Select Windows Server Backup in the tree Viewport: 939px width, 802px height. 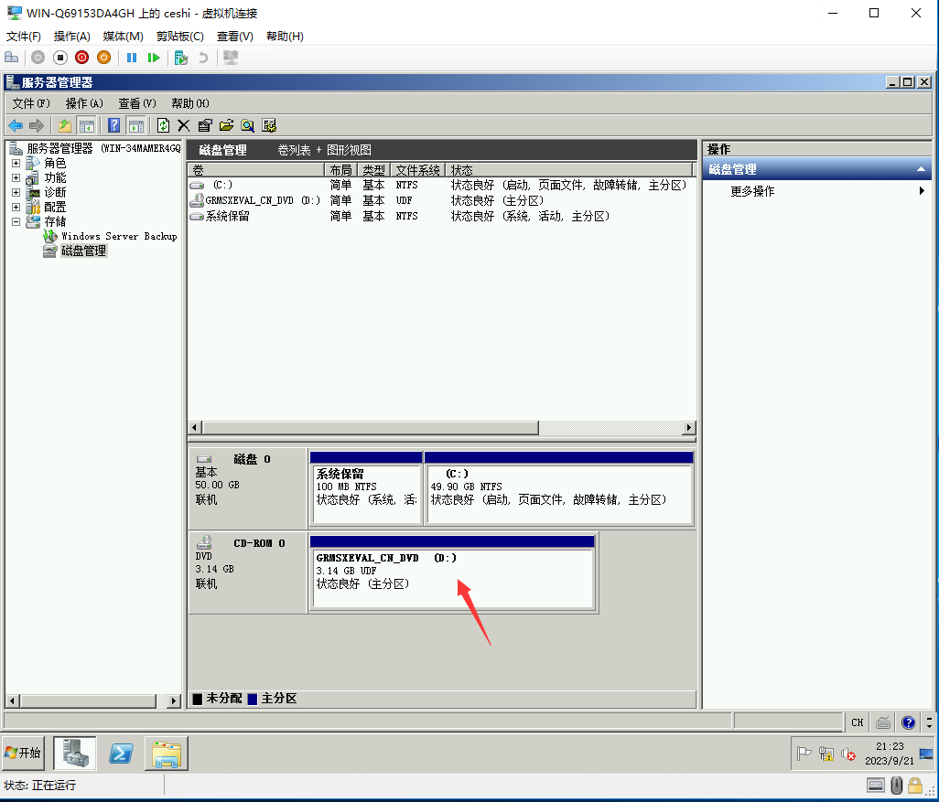coord(119,236)
